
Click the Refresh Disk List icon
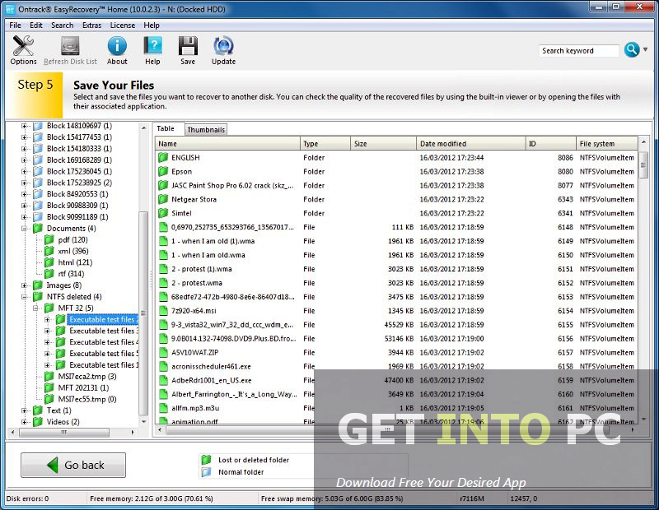(x=70, y=46)
